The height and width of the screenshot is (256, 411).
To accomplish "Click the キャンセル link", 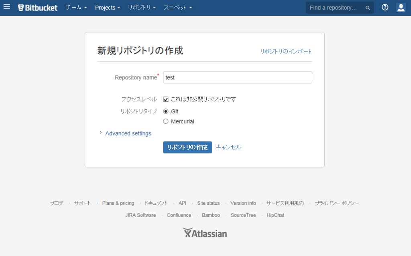I will click(228, 147).
